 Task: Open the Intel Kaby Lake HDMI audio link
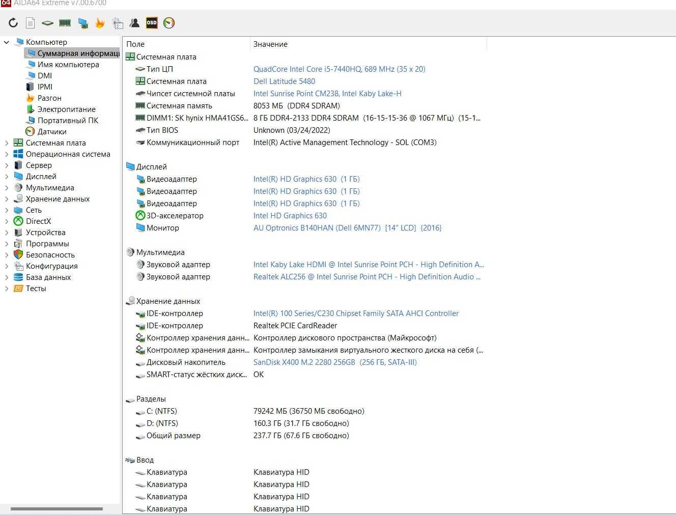coord(369,265)
